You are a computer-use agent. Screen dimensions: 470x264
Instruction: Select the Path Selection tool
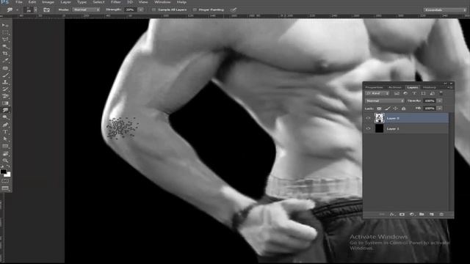(x=5, y=139)
